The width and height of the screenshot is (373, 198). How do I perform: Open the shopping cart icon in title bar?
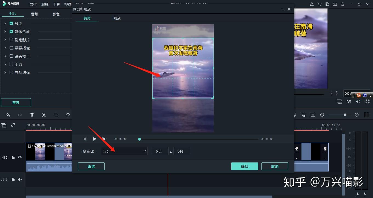coord(320,4)
